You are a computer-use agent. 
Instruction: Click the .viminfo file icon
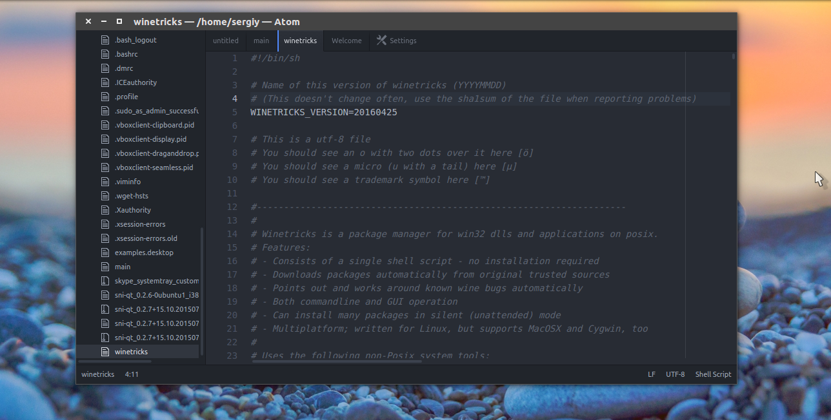coord(105,182)
